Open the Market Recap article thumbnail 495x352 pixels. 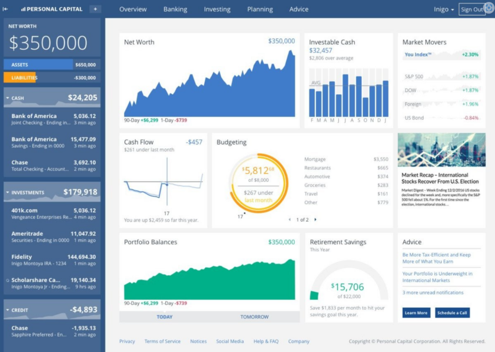point(441,150)
